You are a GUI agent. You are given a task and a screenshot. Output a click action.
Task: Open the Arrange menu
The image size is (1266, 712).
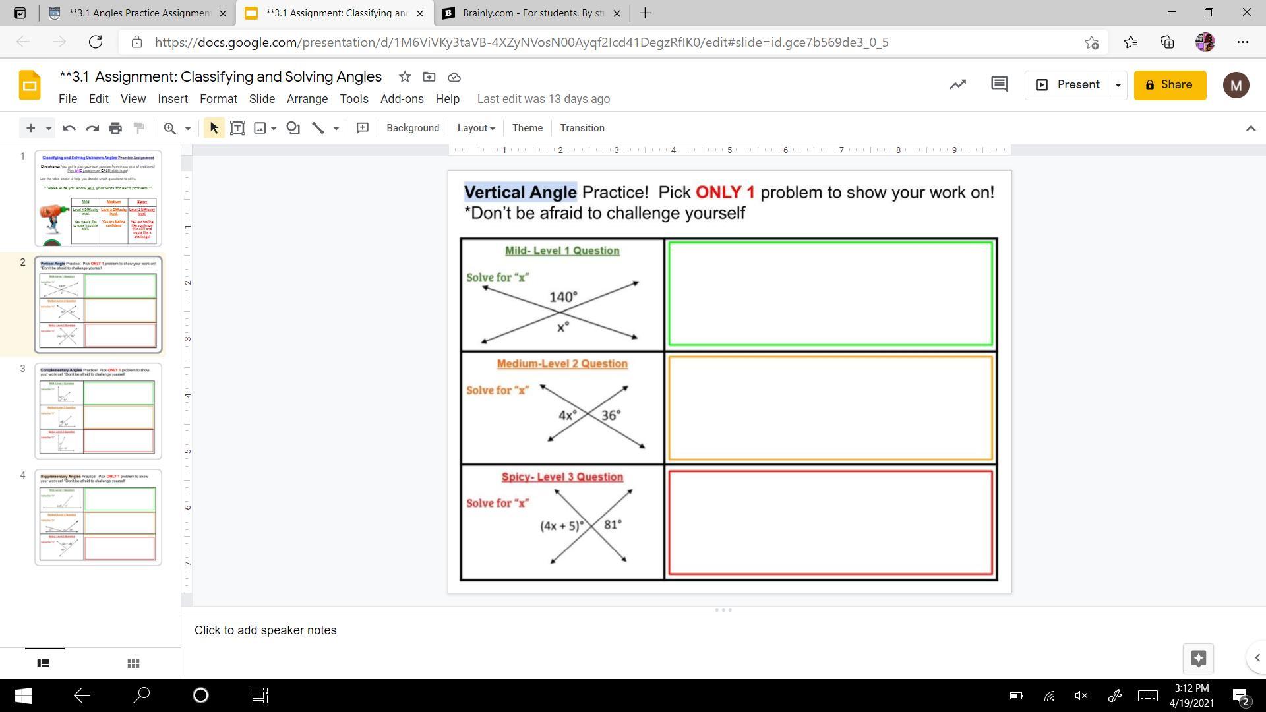pyautogui.click(x=307, y=99)
